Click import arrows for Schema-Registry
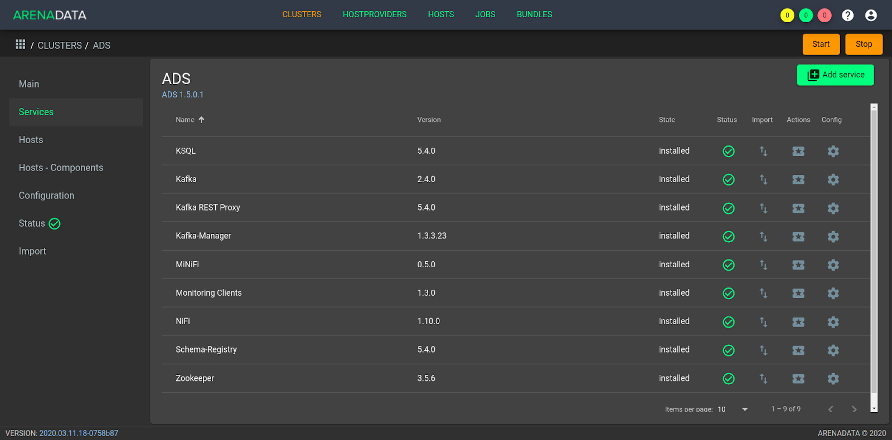 tap(763, 350)
